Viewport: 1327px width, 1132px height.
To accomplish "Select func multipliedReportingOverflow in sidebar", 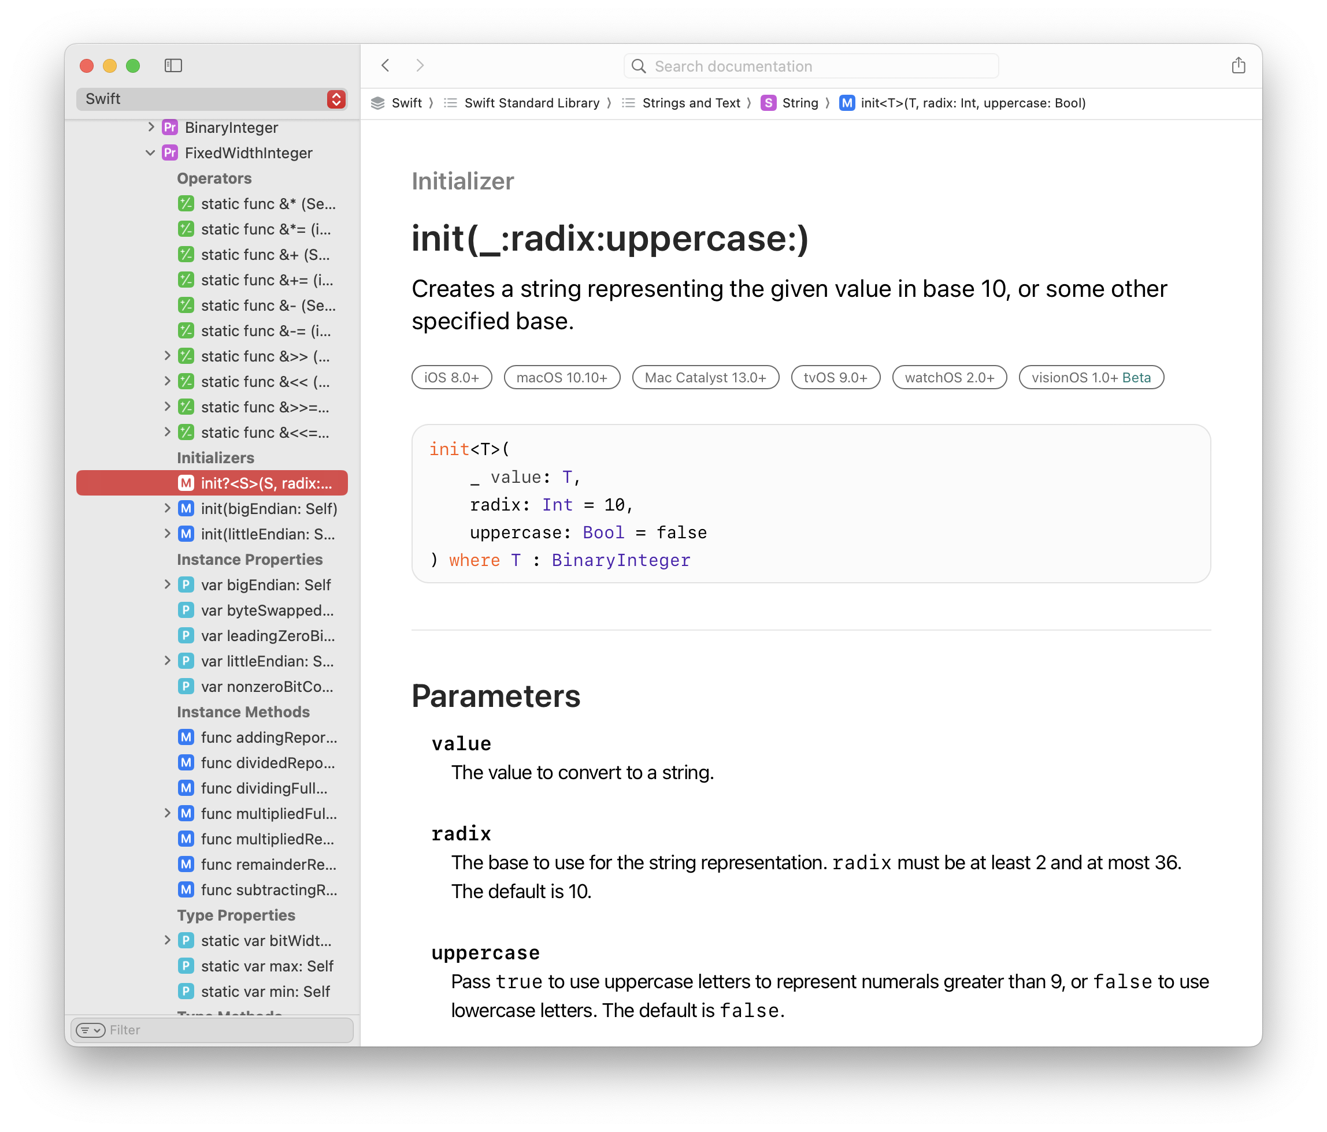I will point(268,839).
